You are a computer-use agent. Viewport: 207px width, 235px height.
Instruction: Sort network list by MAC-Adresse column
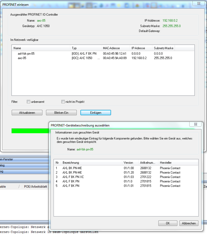[x=111, y=48]
